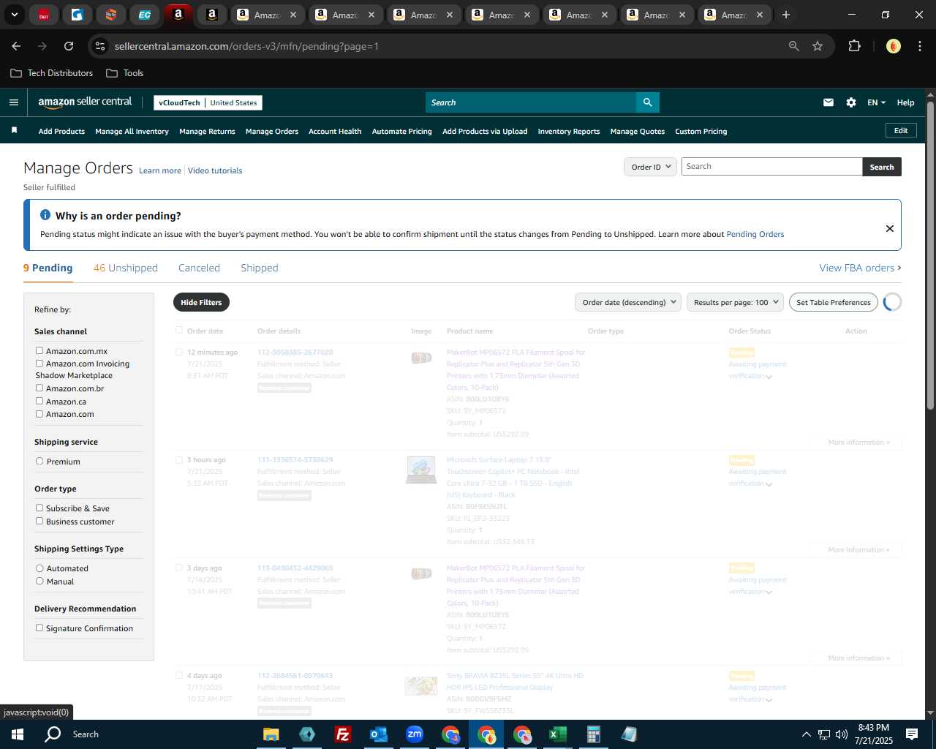Open Calculator from the taskbar
Screen dimensions: 936x749
[593, 734]
